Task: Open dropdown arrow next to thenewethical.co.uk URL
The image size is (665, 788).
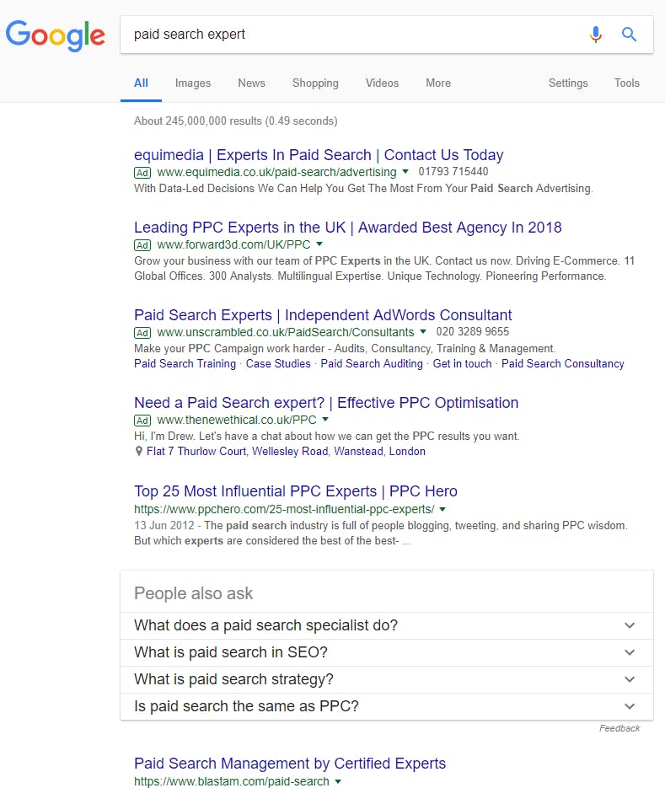Action: (325, 421)
